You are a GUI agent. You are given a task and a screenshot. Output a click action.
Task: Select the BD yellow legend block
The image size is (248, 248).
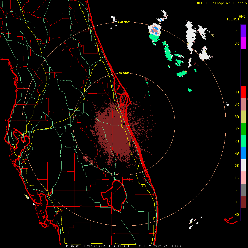click(243, 117)
